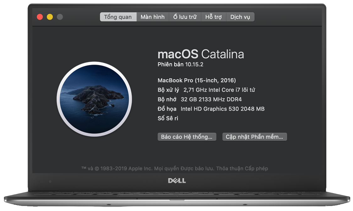Open the Thỏa thuận Cấp phép link
This screenshot has width=353, height=211.
242,168
